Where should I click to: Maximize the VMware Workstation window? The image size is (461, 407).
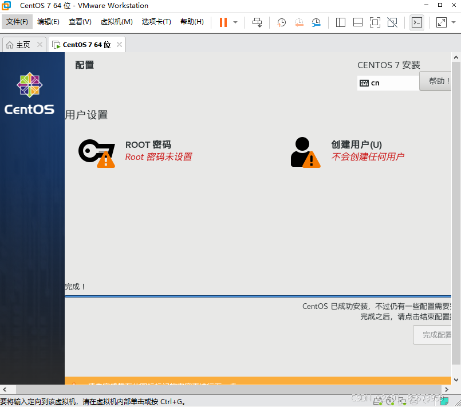coord(440,5)
